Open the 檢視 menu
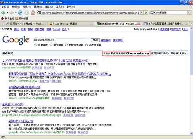Viewport: 193px width, 139px height. (27, 7)
